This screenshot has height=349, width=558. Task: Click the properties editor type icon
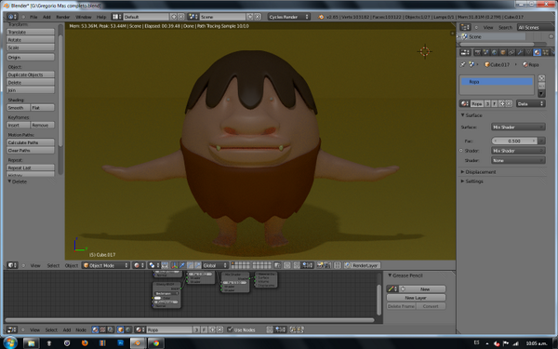(x=465, y=52)
